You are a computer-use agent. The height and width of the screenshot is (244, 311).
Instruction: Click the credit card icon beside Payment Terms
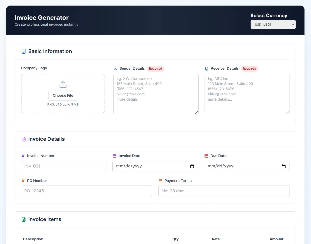160,181
